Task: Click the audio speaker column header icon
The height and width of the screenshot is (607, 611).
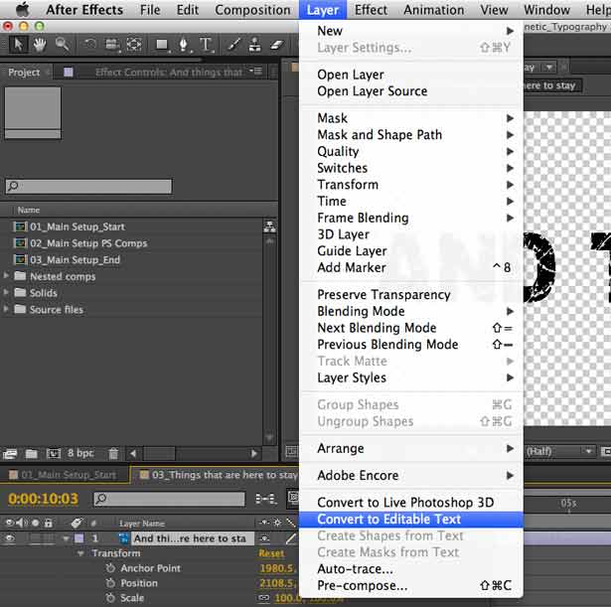Action: point(20,523)
